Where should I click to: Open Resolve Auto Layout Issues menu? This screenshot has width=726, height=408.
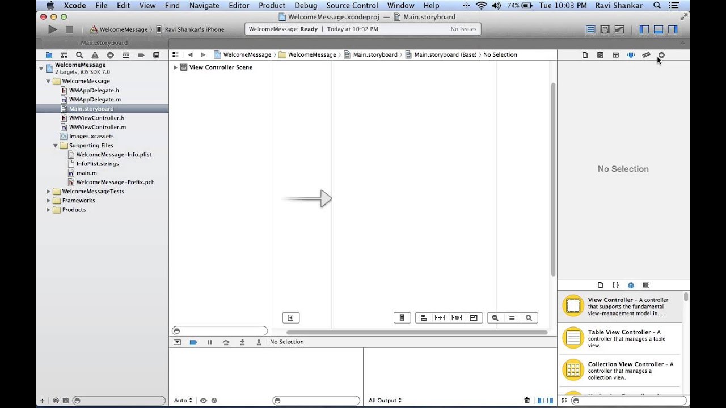pyautogui.click(x=457, y=318)
